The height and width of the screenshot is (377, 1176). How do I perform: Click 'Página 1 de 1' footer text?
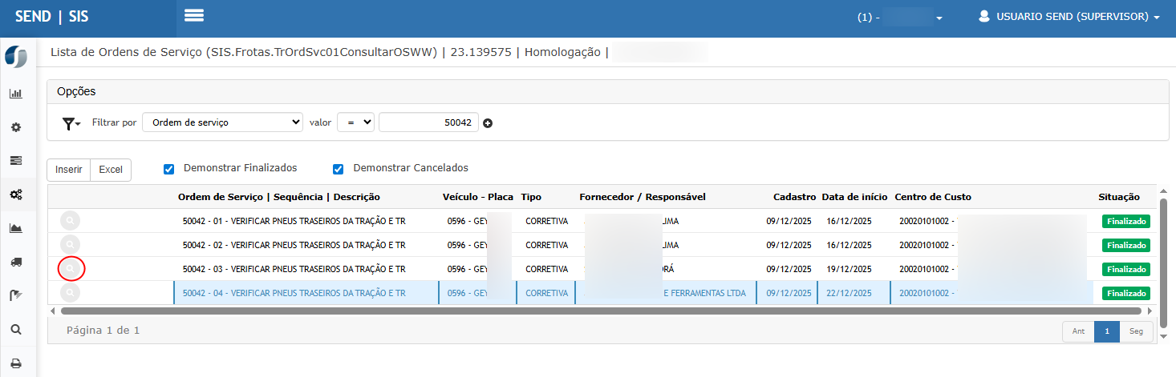(x=103, y=330)
